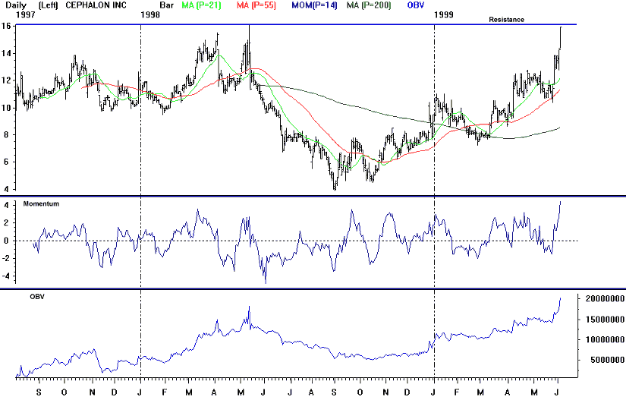This screenshot has height=397, width=626.
Task: Click the 5000000 OBV axis value
Action: (x=607, y=361)
